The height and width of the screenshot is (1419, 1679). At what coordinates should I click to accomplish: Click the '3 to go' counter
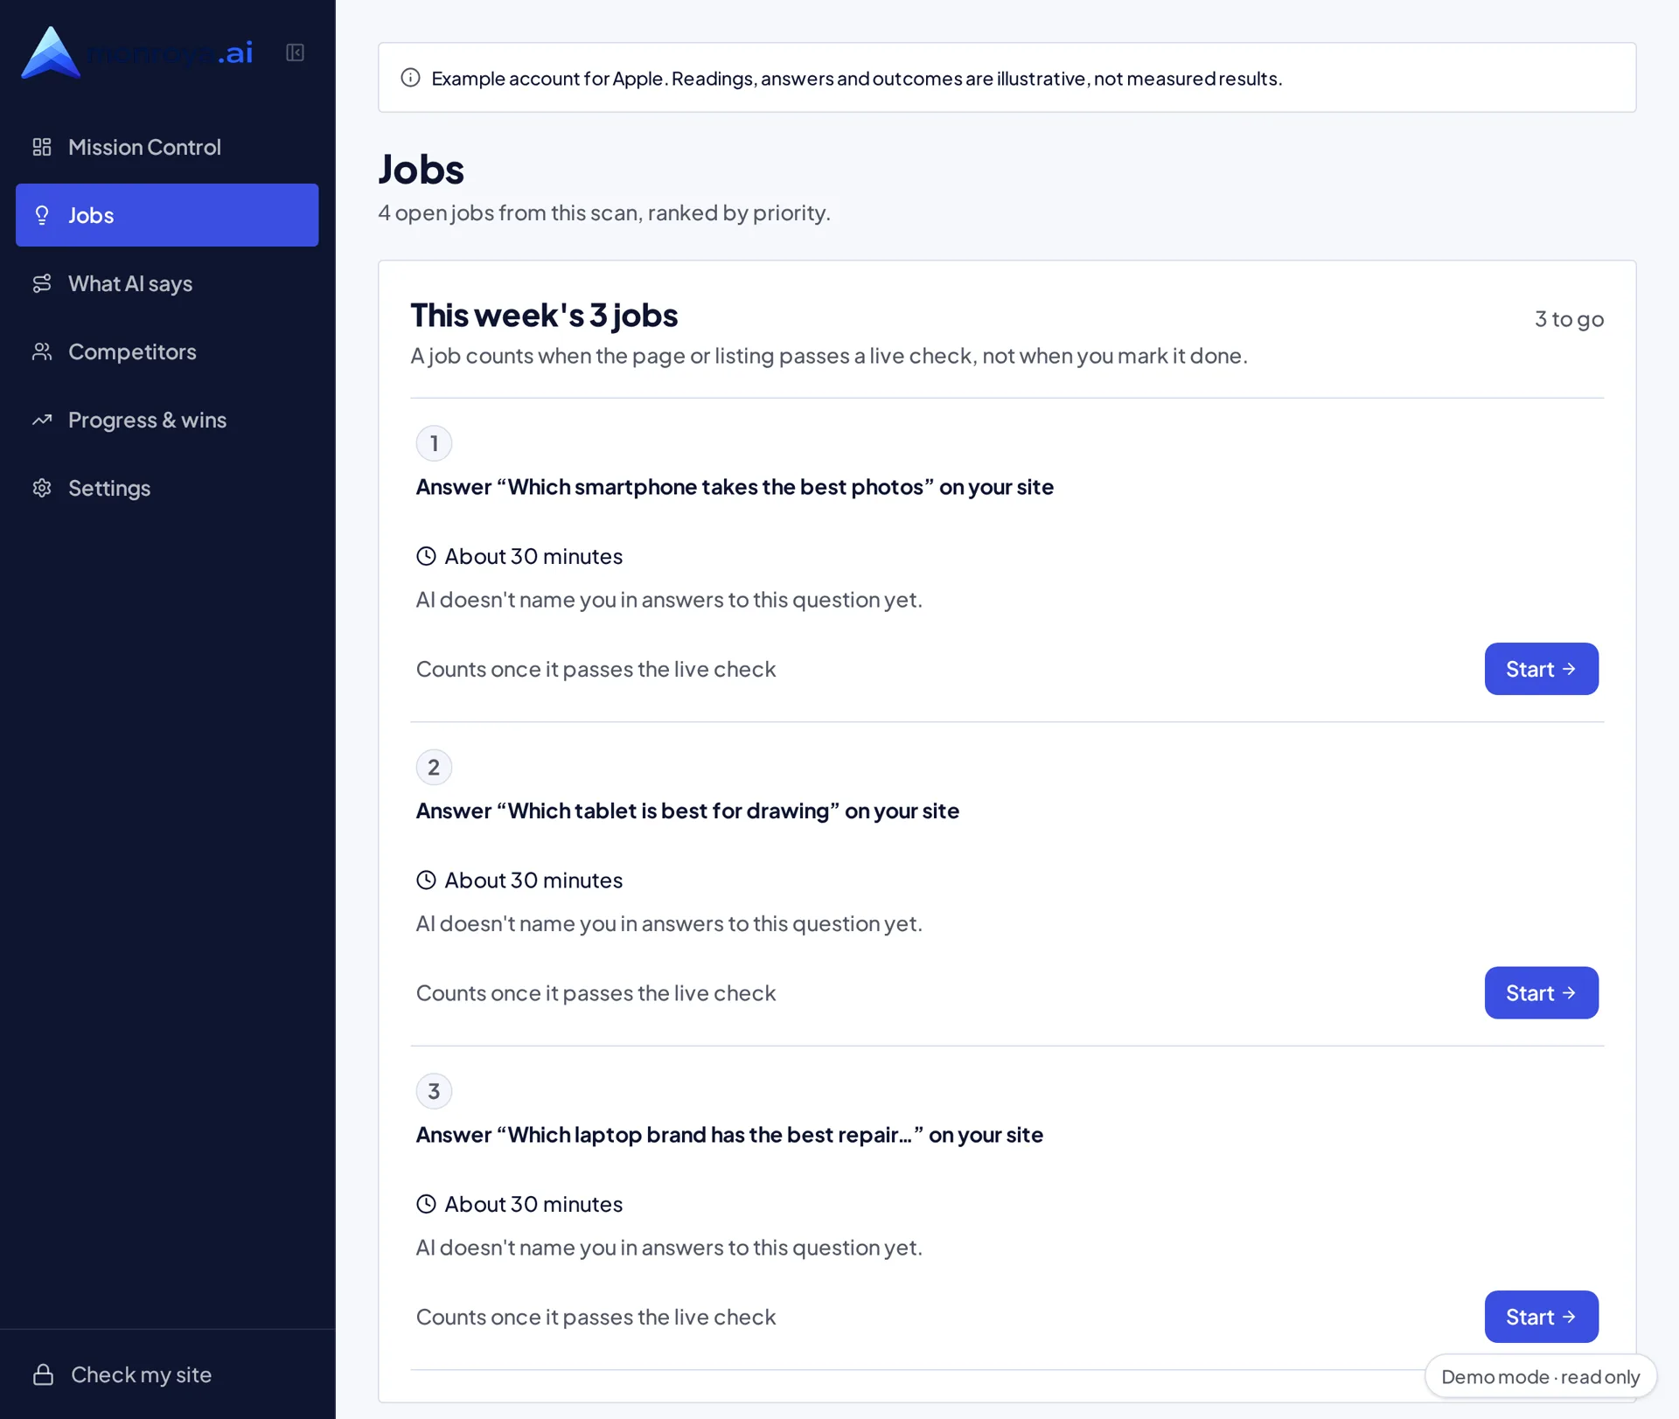coord(1569,319)
